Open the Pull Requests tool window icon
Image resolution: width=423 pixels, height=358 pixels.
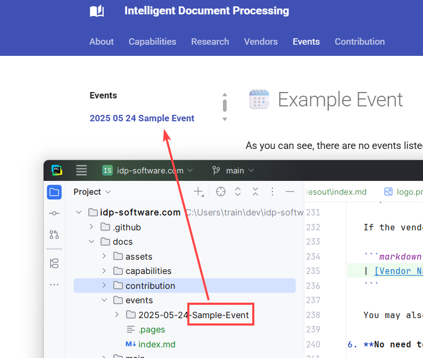tap(54, 235)
